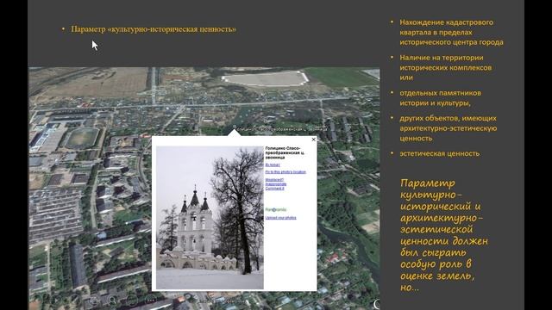The height and width of the screenshot is (310, 552).
Task: Open the 'Comment it' link
Action: 274,189
